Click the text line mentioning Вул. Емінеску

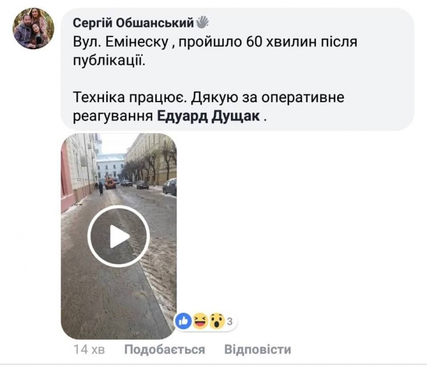coord(215,42)
